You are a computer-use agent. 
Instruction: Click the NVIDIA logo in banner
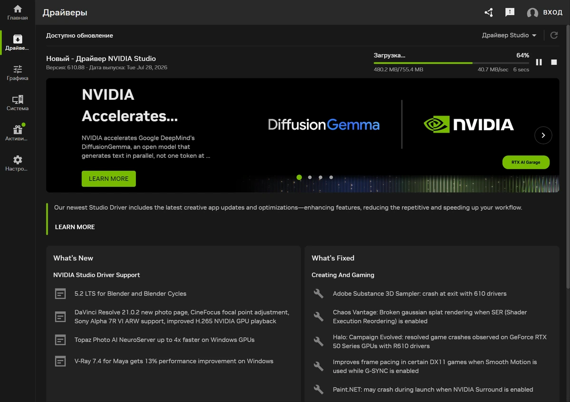[469, 124]
